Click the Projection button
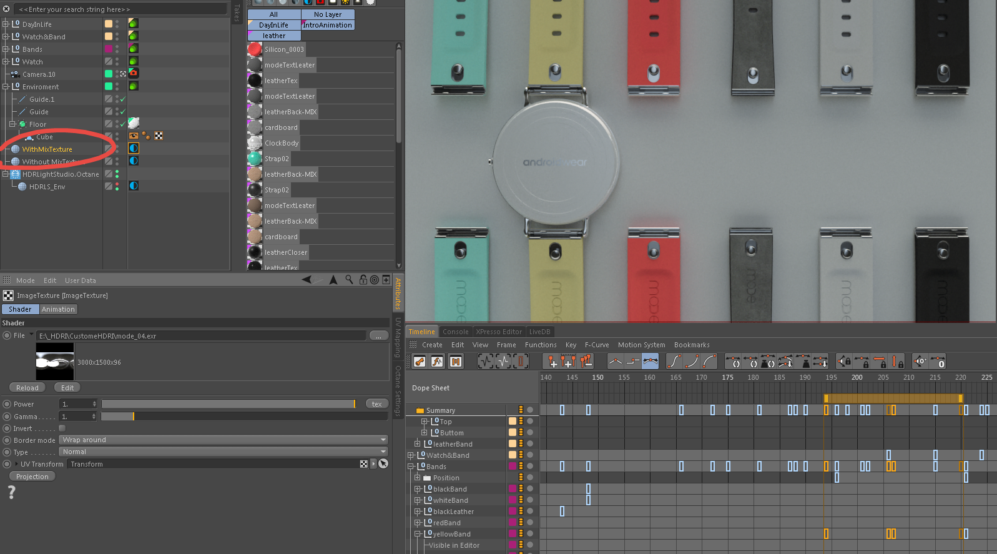The width and height of the screenshot is (997, 554). [32, 477]
